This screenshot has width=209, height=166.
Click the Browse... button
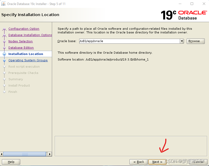196,41
